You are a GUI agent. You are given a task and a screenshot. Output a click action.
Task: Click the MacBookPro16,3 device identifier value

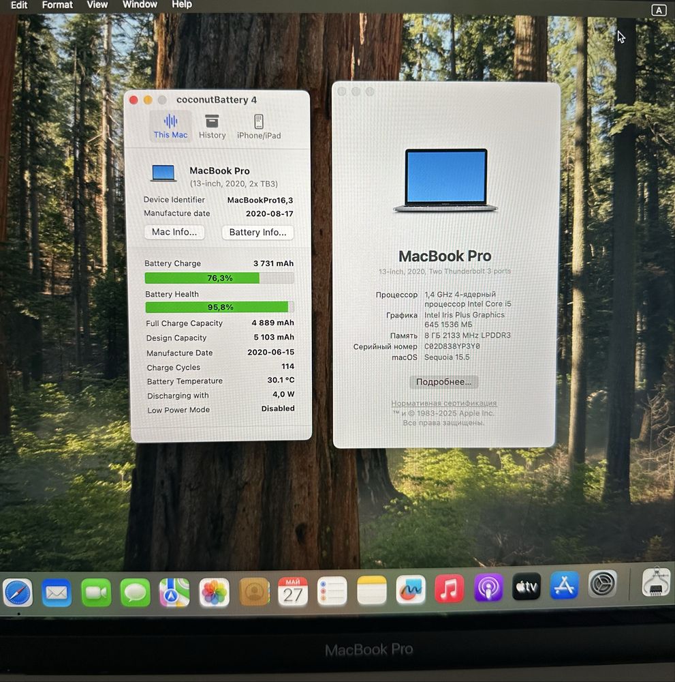tap(260, 200)
